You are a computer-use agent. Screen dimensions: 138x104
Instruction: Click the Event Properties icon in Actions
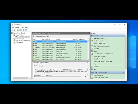(92, 75)
